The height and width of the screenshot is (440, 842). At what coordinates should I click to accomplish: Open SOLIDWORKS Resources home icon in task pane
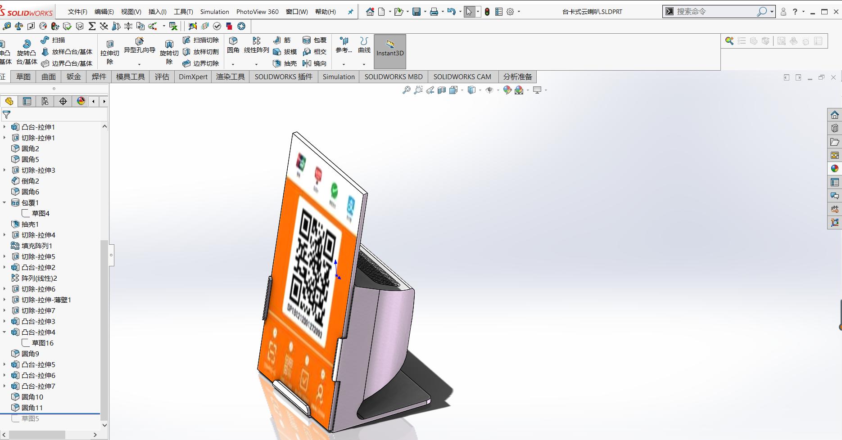coord(835,115)
